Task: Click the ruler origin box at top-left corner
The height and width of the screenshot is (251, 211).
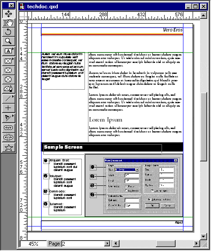Action: (x=23, y=16)
